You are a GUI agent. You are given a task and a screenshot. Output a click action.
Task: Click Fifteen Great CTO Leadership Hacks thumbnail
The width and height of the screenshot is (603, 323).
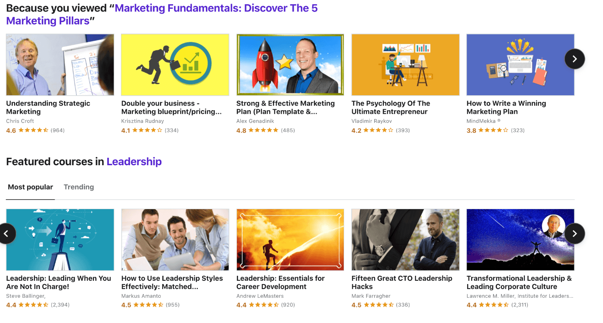405,240
